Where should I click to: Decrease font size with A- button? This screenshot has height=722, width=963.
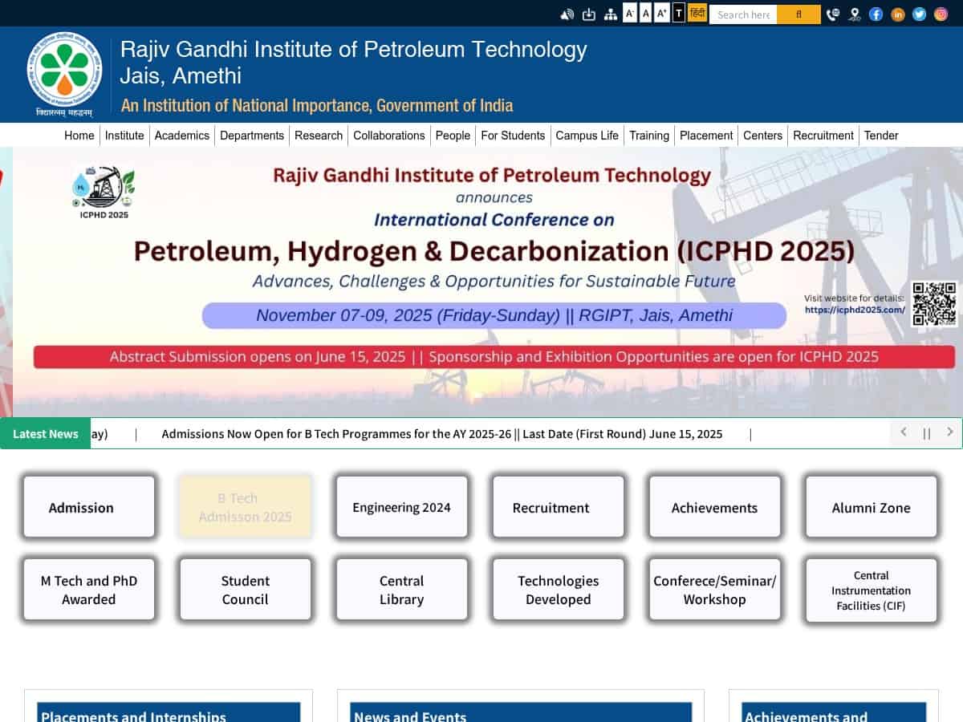point(630,13)
